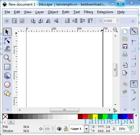
Task: Increase X coordinate with stepper arrow
Action: coord(118,19)
